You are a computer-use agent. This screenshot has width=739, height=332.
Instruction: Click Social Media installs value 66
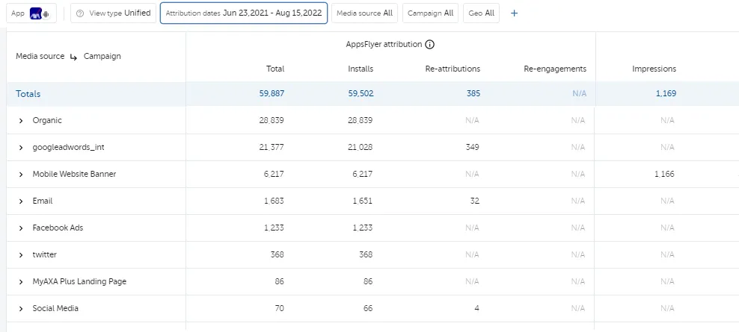[x=368, y=308]
